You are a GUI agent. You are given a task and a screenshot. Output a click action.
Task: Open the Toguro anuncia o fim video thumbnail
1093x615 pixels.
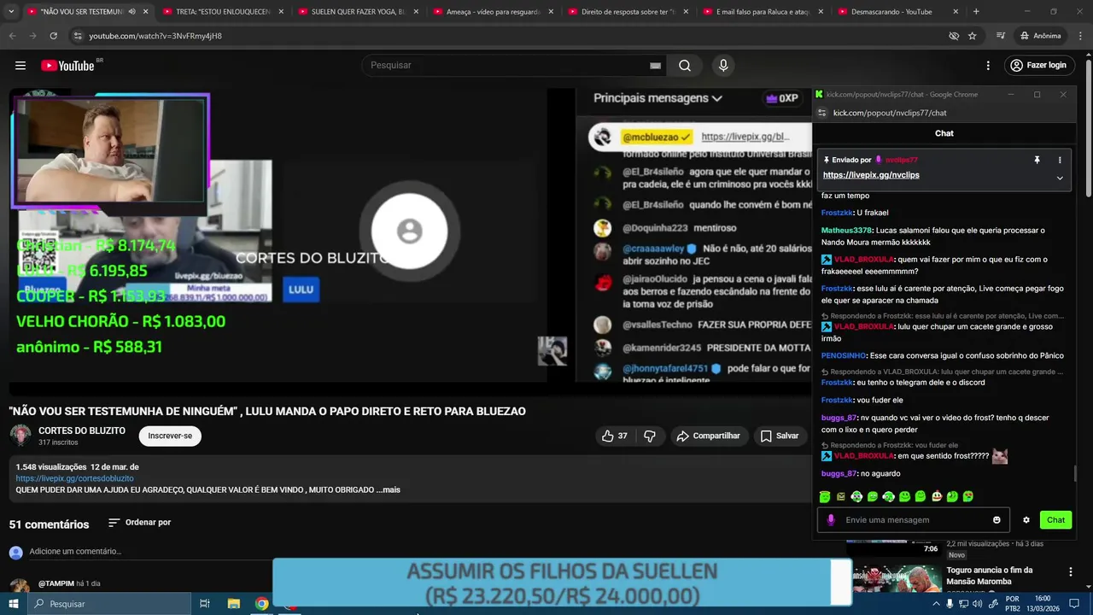click(x=897, y=579)
